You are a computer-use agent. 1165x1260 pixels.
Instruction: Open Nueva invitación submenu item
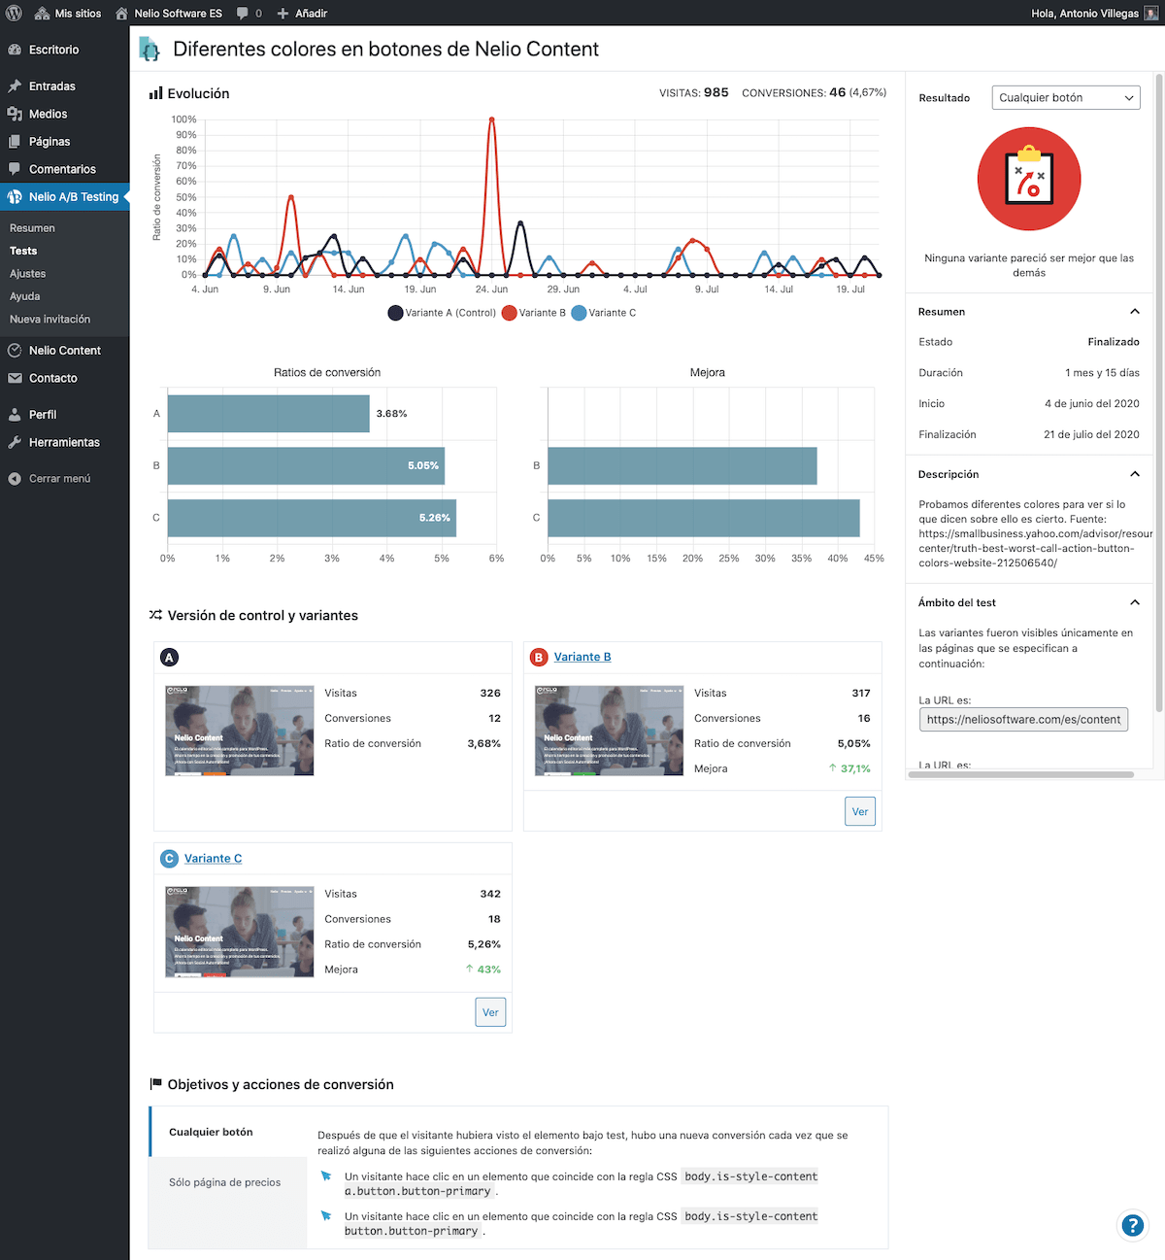(x=50, y=320)
